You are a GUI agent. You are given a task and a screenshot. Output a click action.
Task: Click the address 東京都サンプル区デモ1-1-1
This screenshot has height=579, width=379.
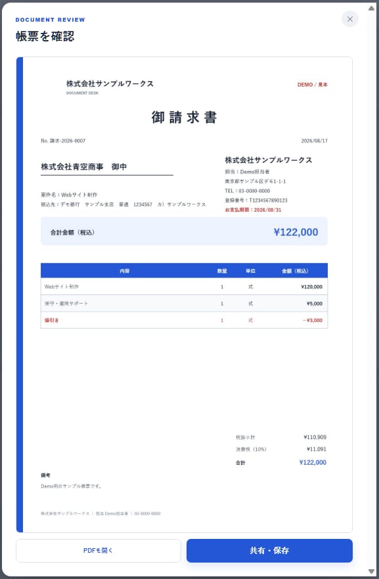256,181
